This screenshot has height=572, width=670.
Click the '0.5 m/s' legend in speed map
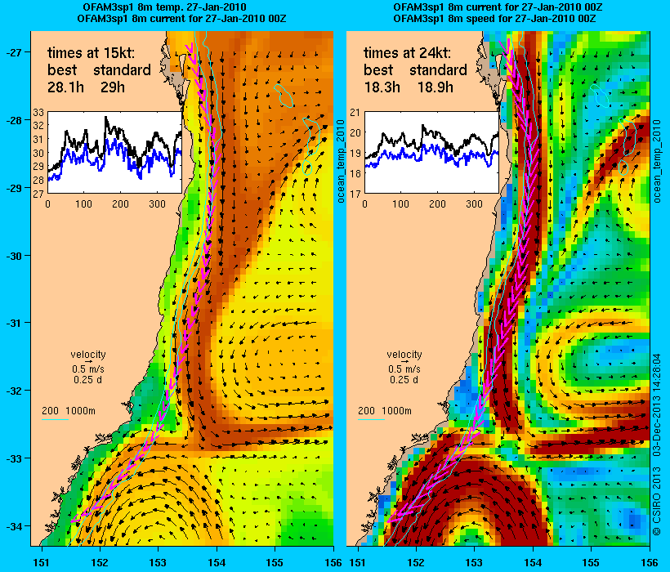pos(404,369)
